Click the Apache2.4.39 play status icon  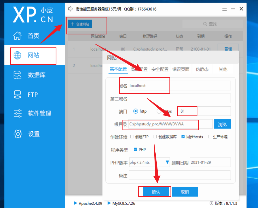click(75, 203)
